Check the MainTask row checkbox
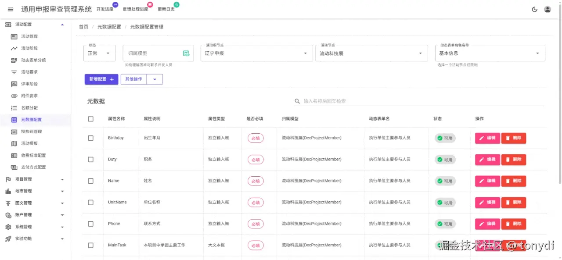Screen dimensions: 562x260 point(90,245)
